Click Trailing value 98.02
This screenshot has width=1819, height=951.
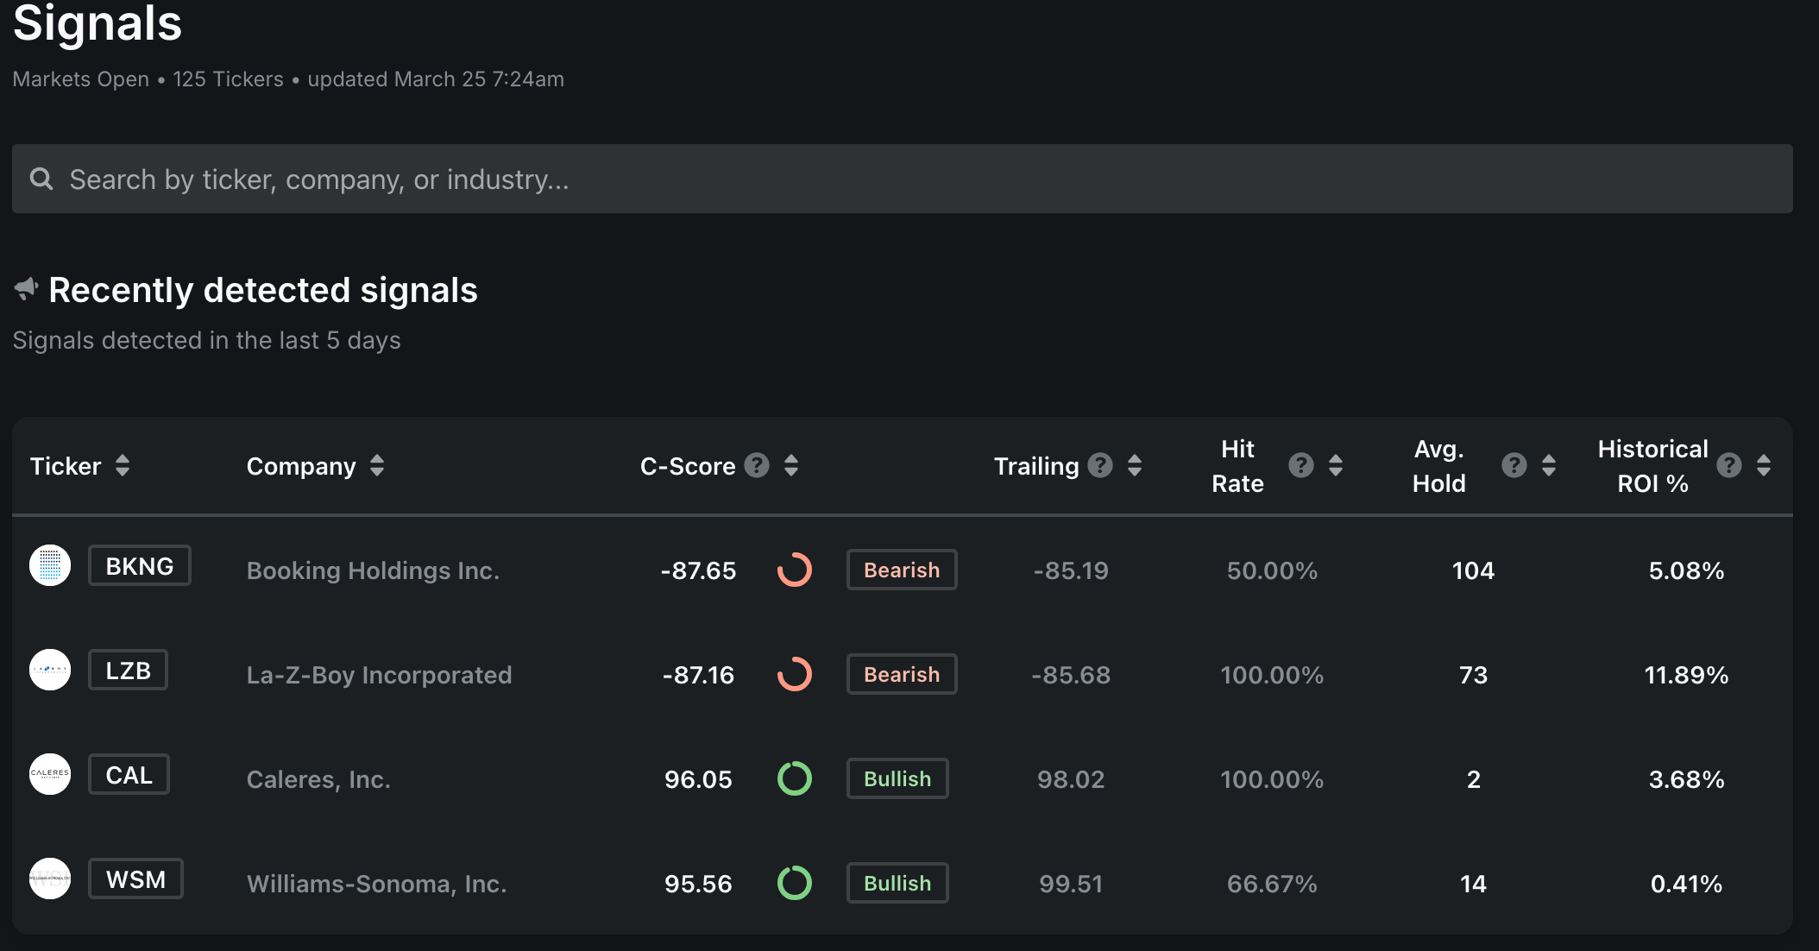tap(1071, 779)
